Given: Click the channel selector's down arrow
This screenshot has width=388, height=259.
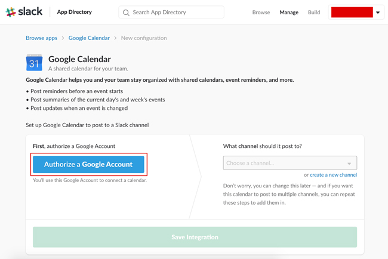Looking at the screenshot, I should [349, 164].
